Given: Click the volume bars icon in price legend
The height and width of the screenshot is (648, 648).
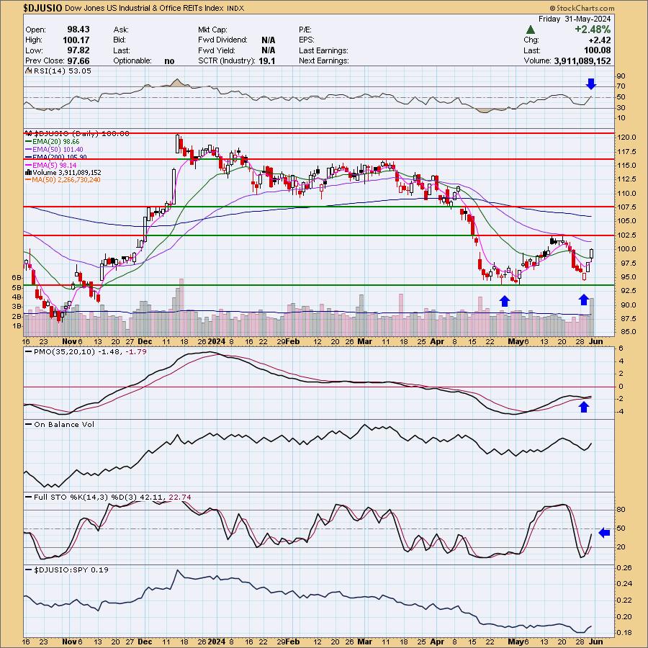Looking at the screenshot, I should coord(29,172).
